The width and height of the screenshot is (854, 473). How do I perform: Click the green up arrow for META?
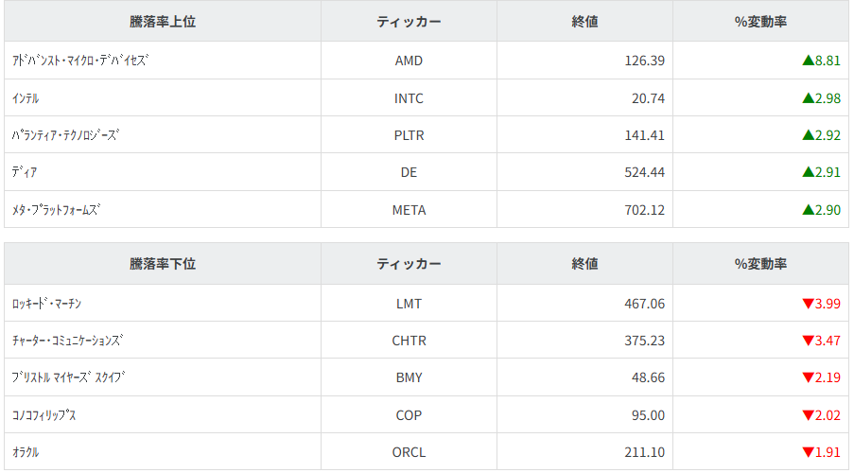(808, 210)
